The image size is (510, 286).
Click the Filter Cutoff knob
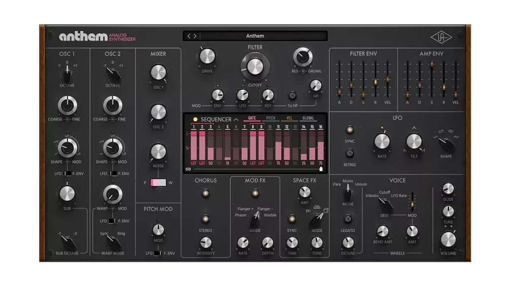[x=255, y=66]
